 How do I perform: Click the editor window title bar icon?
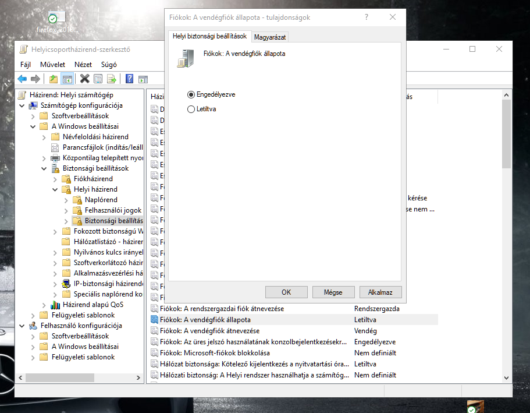[23, 50]
